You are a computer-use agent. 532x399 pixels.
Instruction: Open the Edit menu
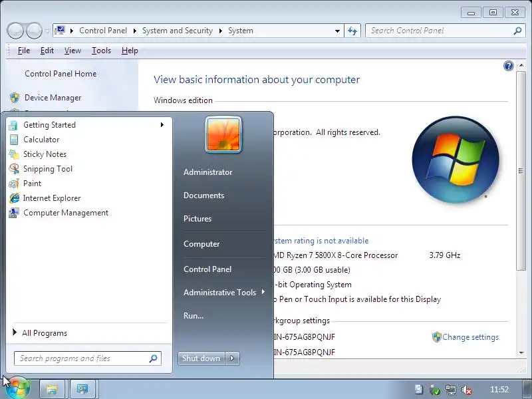47,51
